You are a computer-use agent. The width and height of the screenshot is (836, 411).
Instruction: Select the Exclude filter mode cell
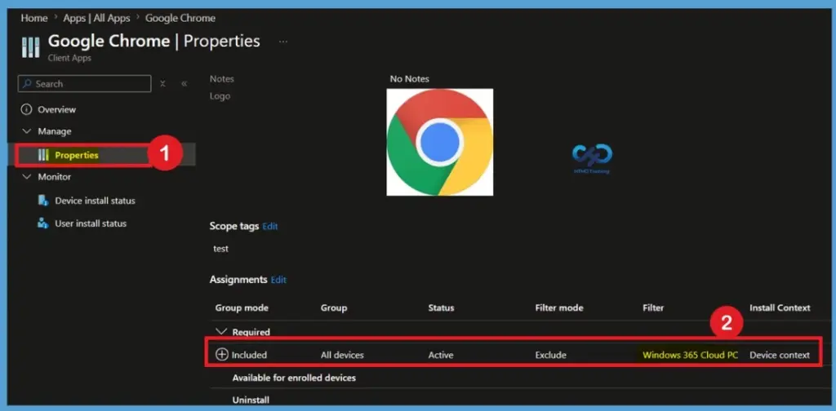[551, 355]
